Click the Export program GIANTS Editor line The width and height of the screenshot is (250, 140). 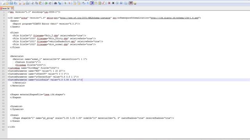click(x=46, y=24)
